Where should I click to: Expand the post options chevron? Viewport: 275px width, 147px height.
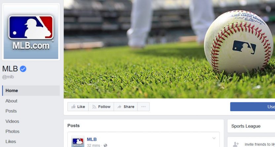point(214,138)
